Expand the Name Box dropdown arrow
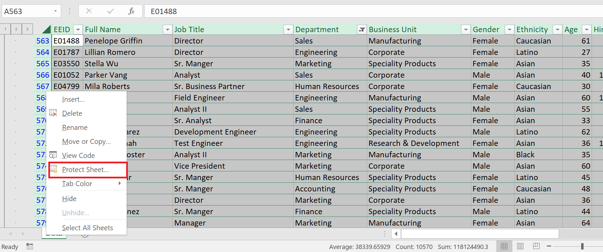 pos(55,11)
